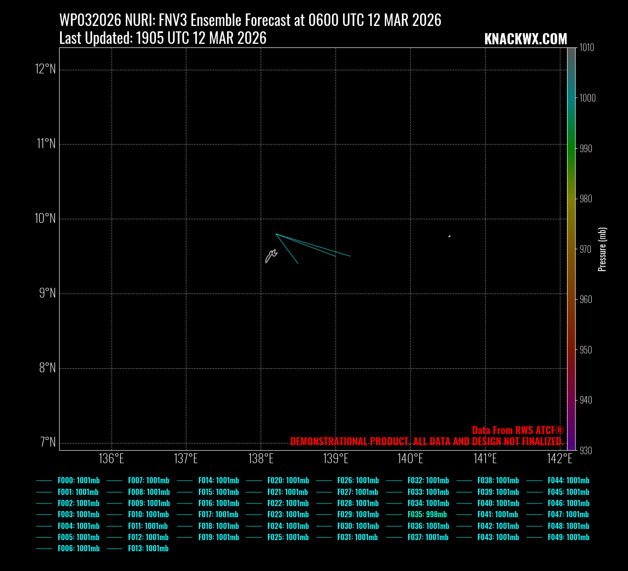The width and height of the screenshot is (628, 571).
Task: Click the 930 label at the colorbar bottom
Action: [x=585, y=451]
